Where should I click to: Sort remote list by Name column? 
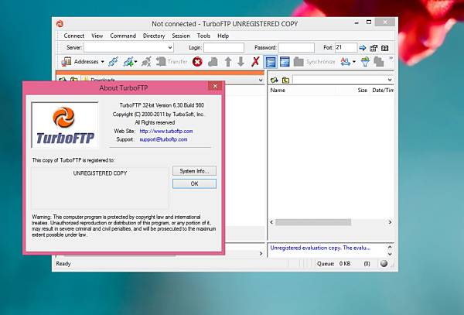click(278, 91)
